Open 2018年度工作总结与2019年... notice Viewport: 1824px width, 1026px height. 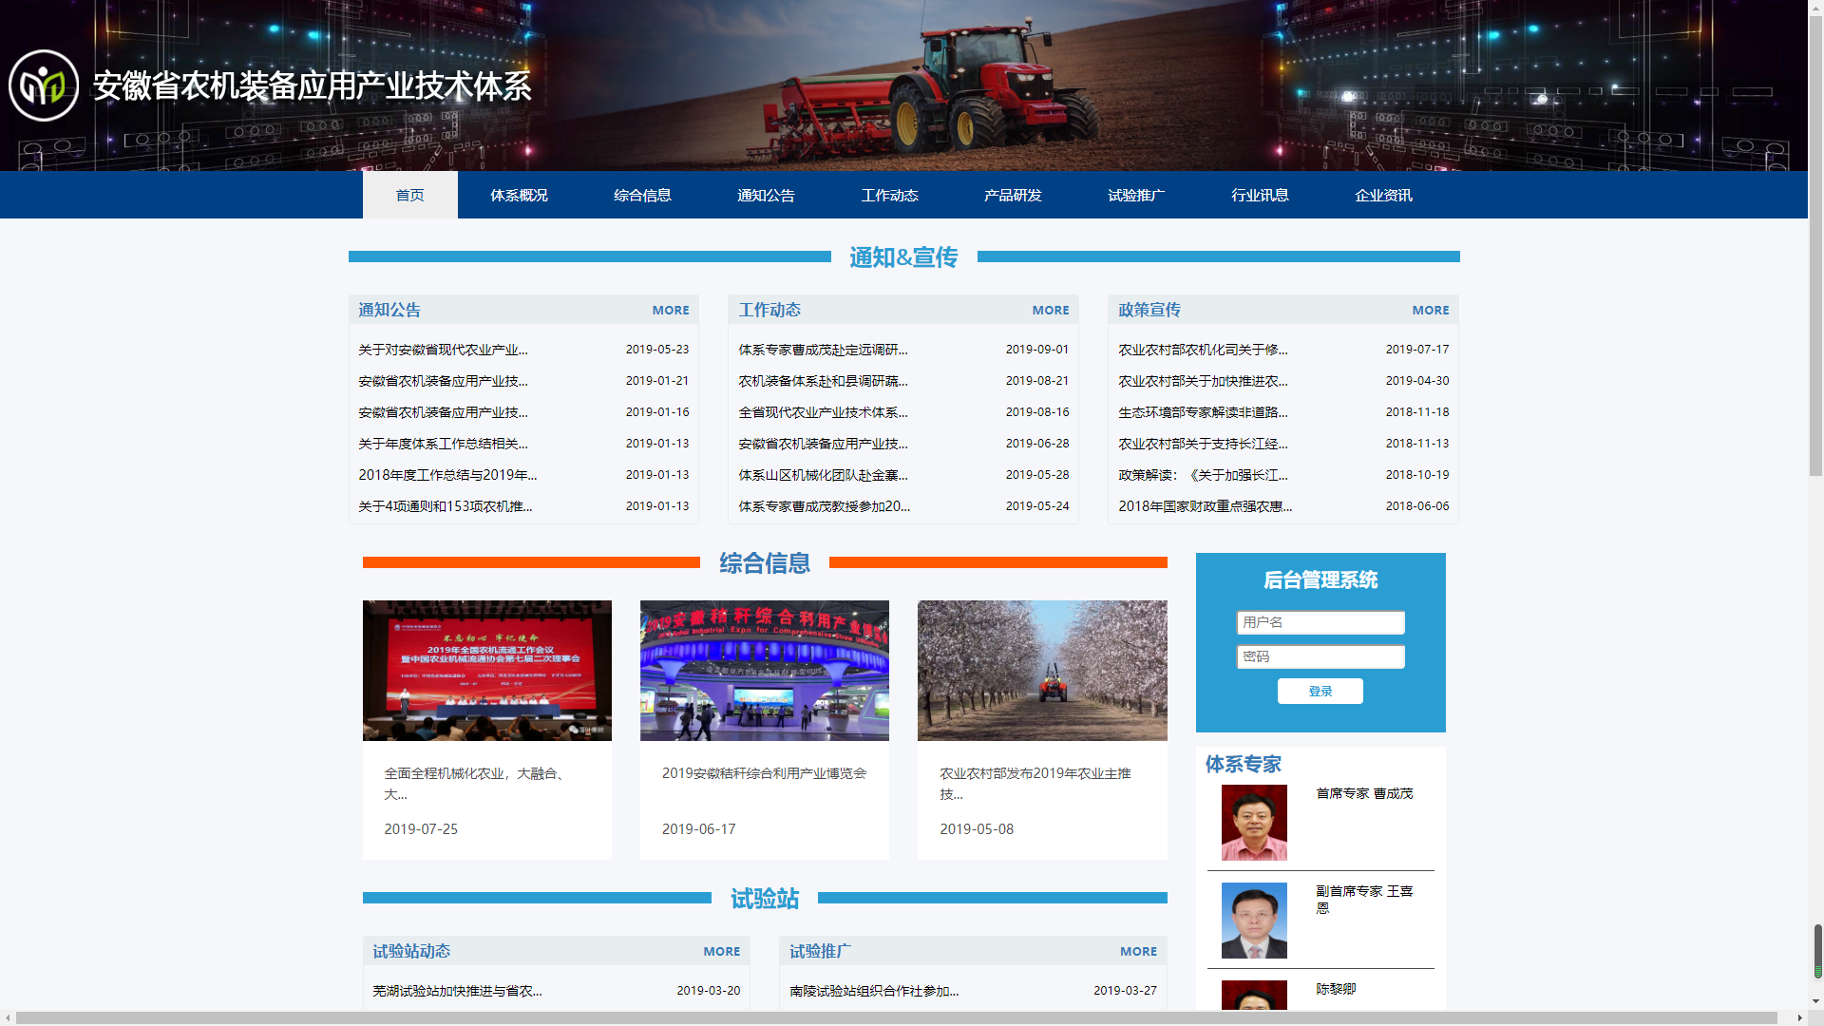pos(447,475)
